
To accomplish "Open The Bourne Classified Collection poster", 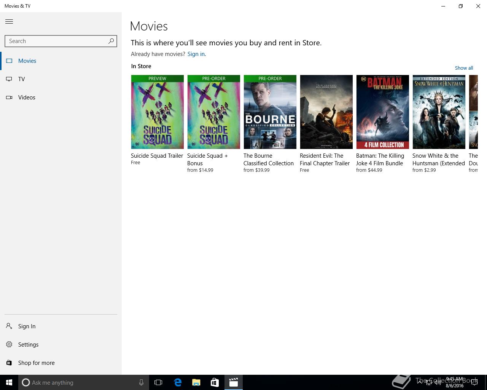I will 270,112.
